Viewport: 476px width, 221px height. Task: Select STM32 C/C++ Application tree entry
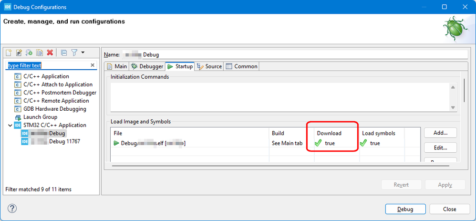click(55, 125)
